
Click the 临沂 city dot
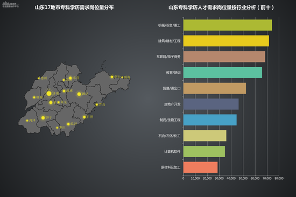68,124
